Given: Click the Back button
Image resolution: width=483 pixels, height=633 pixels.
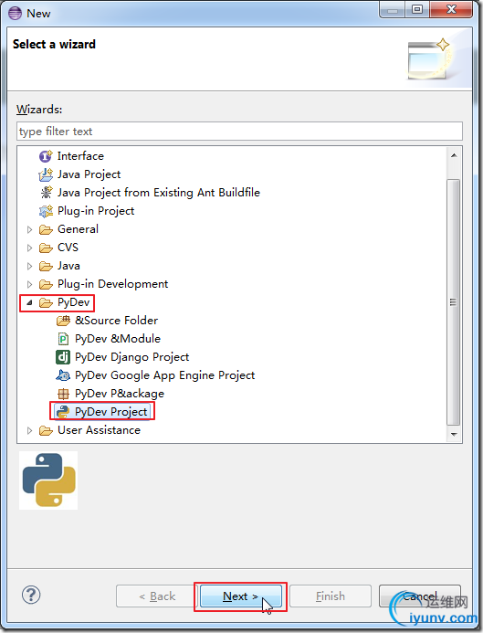Looking at the screenshot, I should 157,596.
